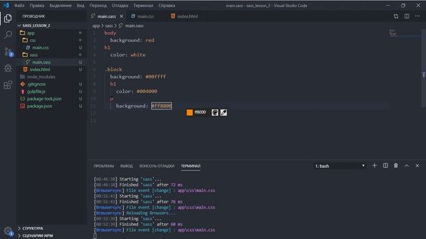
Task: Open the Файл menu
Action: coord(19,5)
